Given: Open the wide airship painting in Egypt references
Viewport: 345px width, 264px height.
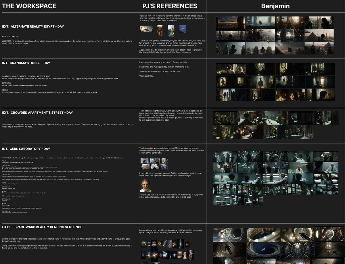Looking at the screenshot, I should 146,29.
